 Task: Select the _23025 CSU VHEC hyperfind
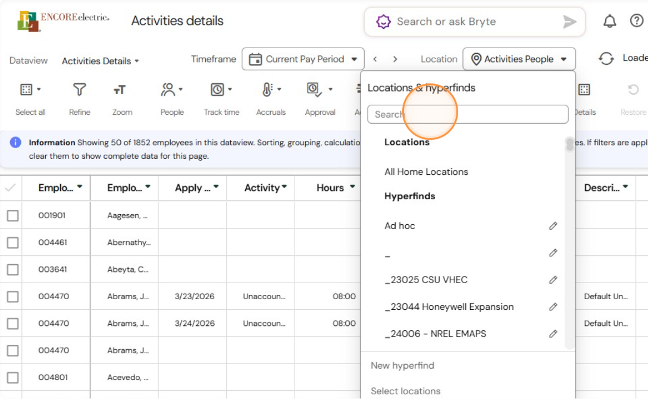(x=425, y=280)
